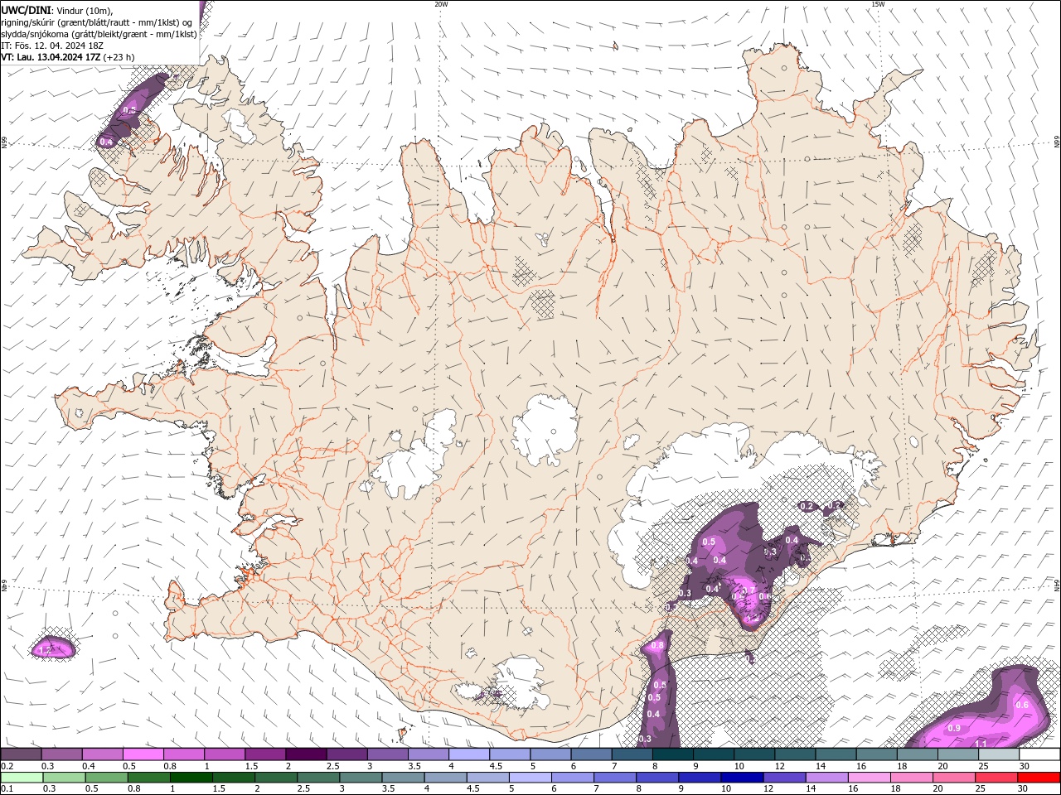The image size is (1061, 795).
Task: Click the '1.1' value in the southeast corner blob
Action: 981,744
